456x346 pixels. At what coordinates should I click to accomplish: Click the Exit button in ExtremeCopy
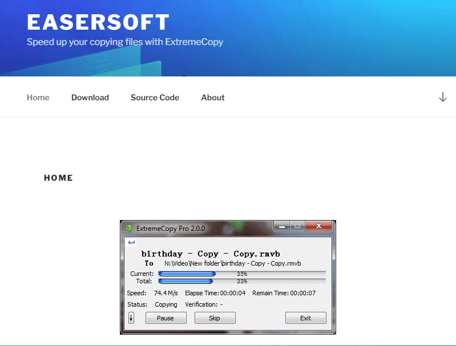pyautogui.click(x=306, y=318)
